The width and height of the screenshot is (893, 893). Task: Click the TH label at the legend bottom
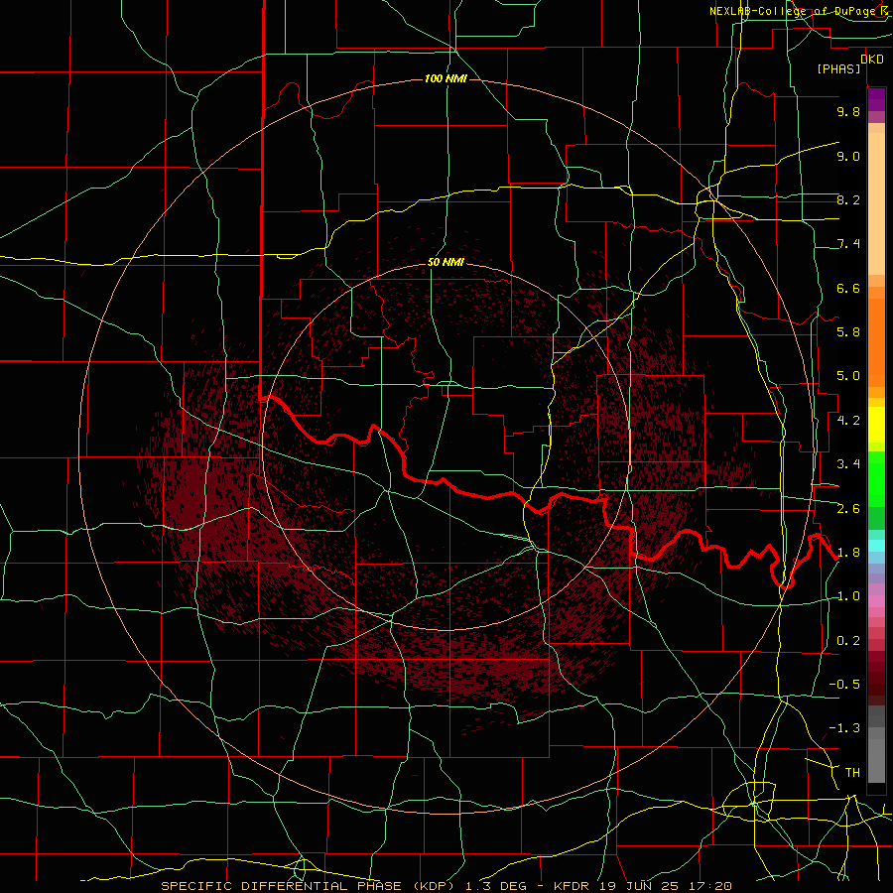[x=852, y=773]
